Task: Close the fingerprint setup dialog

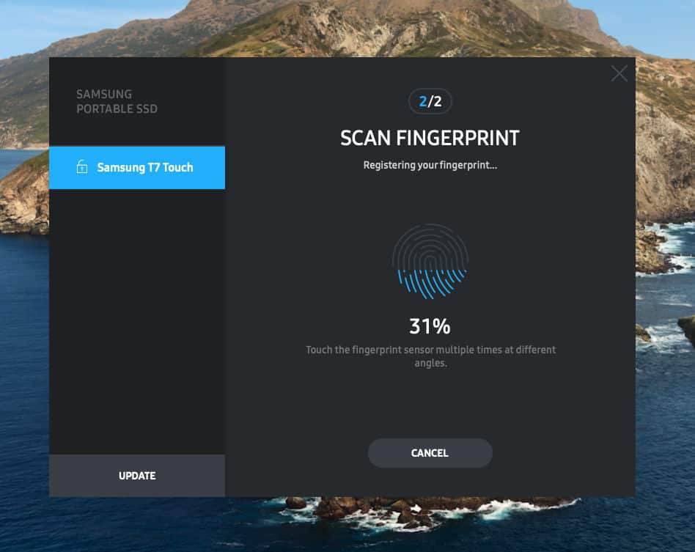Action: 619,73
